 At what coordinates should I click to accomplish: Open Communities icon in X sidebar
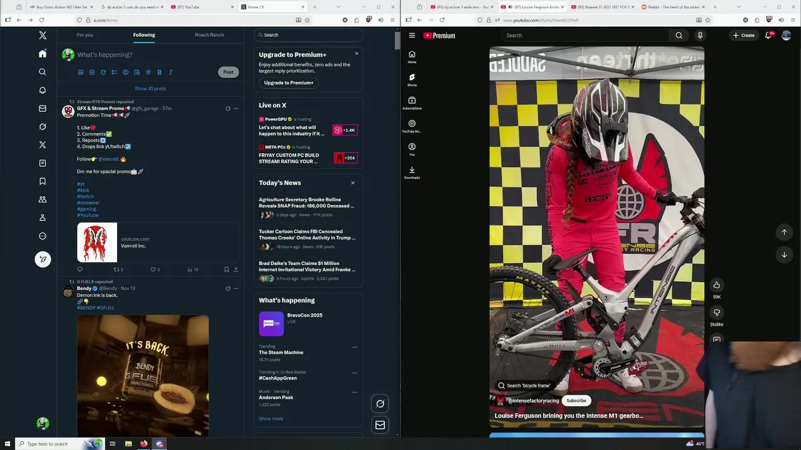43,199
